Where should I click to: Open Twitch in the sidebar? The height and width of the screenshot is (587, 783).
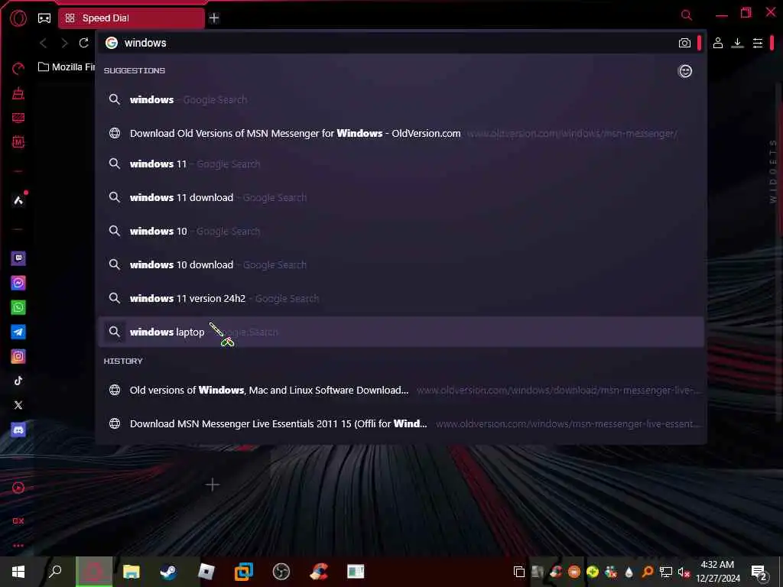click(18, 258)
